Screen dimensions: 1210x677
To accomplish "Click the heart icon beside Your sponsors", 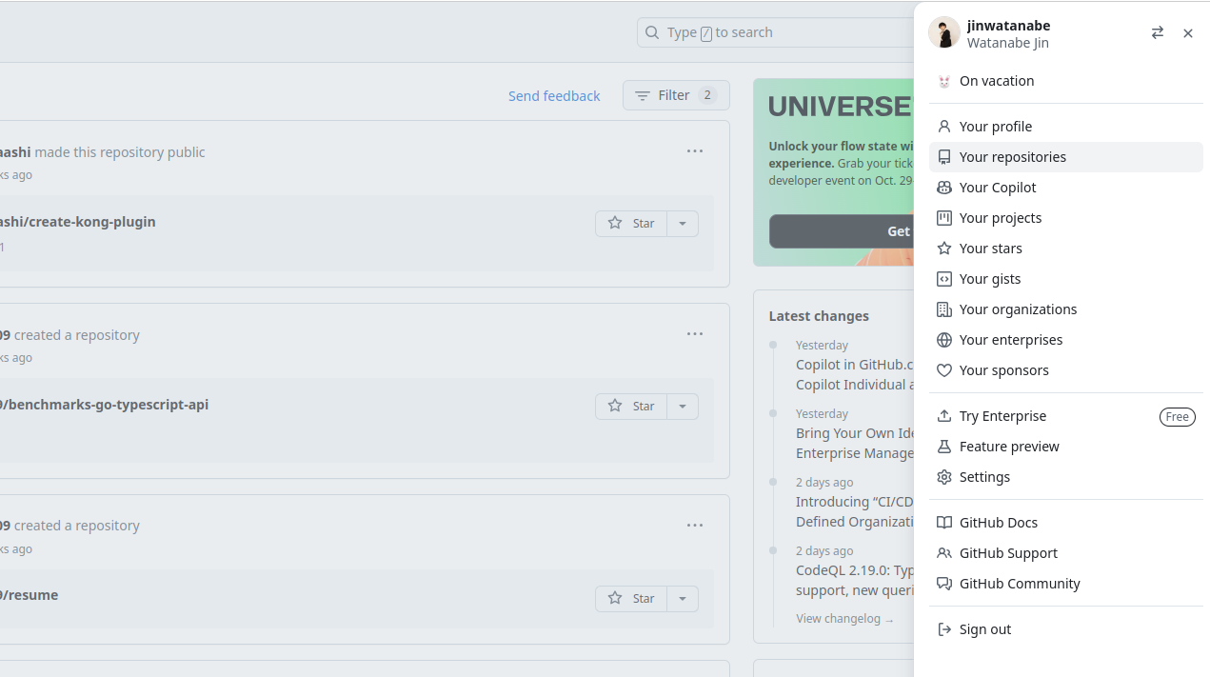I will (944, 370).
